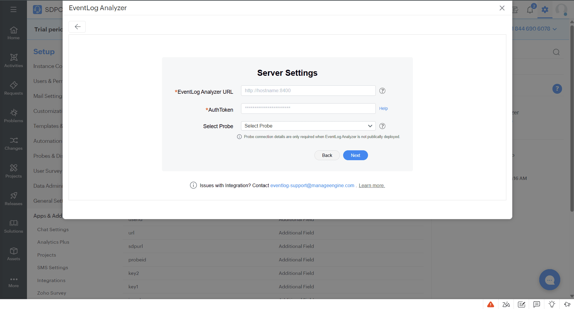574x309 pixels.
Task: Open user profile avatar
Action: pos(561,10)
